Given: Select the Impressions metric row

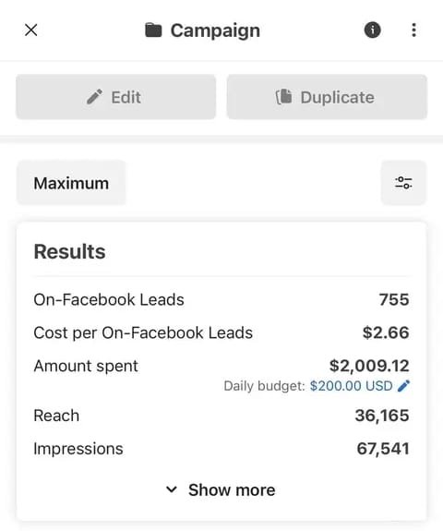Looking at the screenshot, I should coord(221,449).
